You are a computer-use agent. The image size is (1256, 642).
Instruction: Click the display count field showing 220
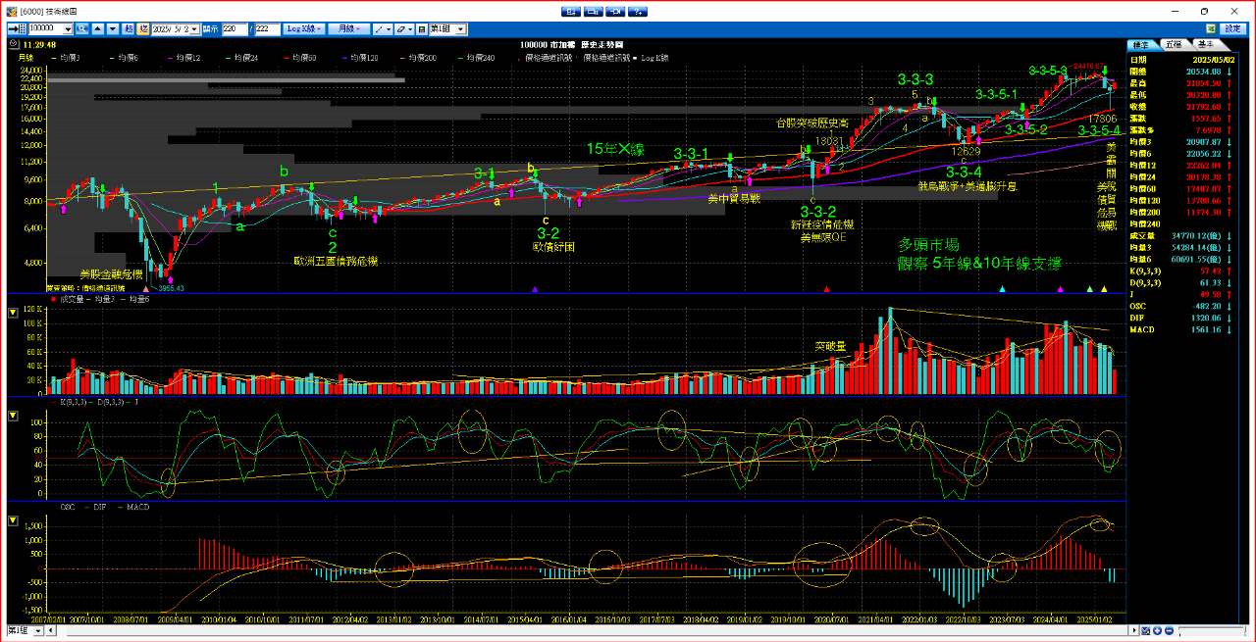(x=235, y=29)
